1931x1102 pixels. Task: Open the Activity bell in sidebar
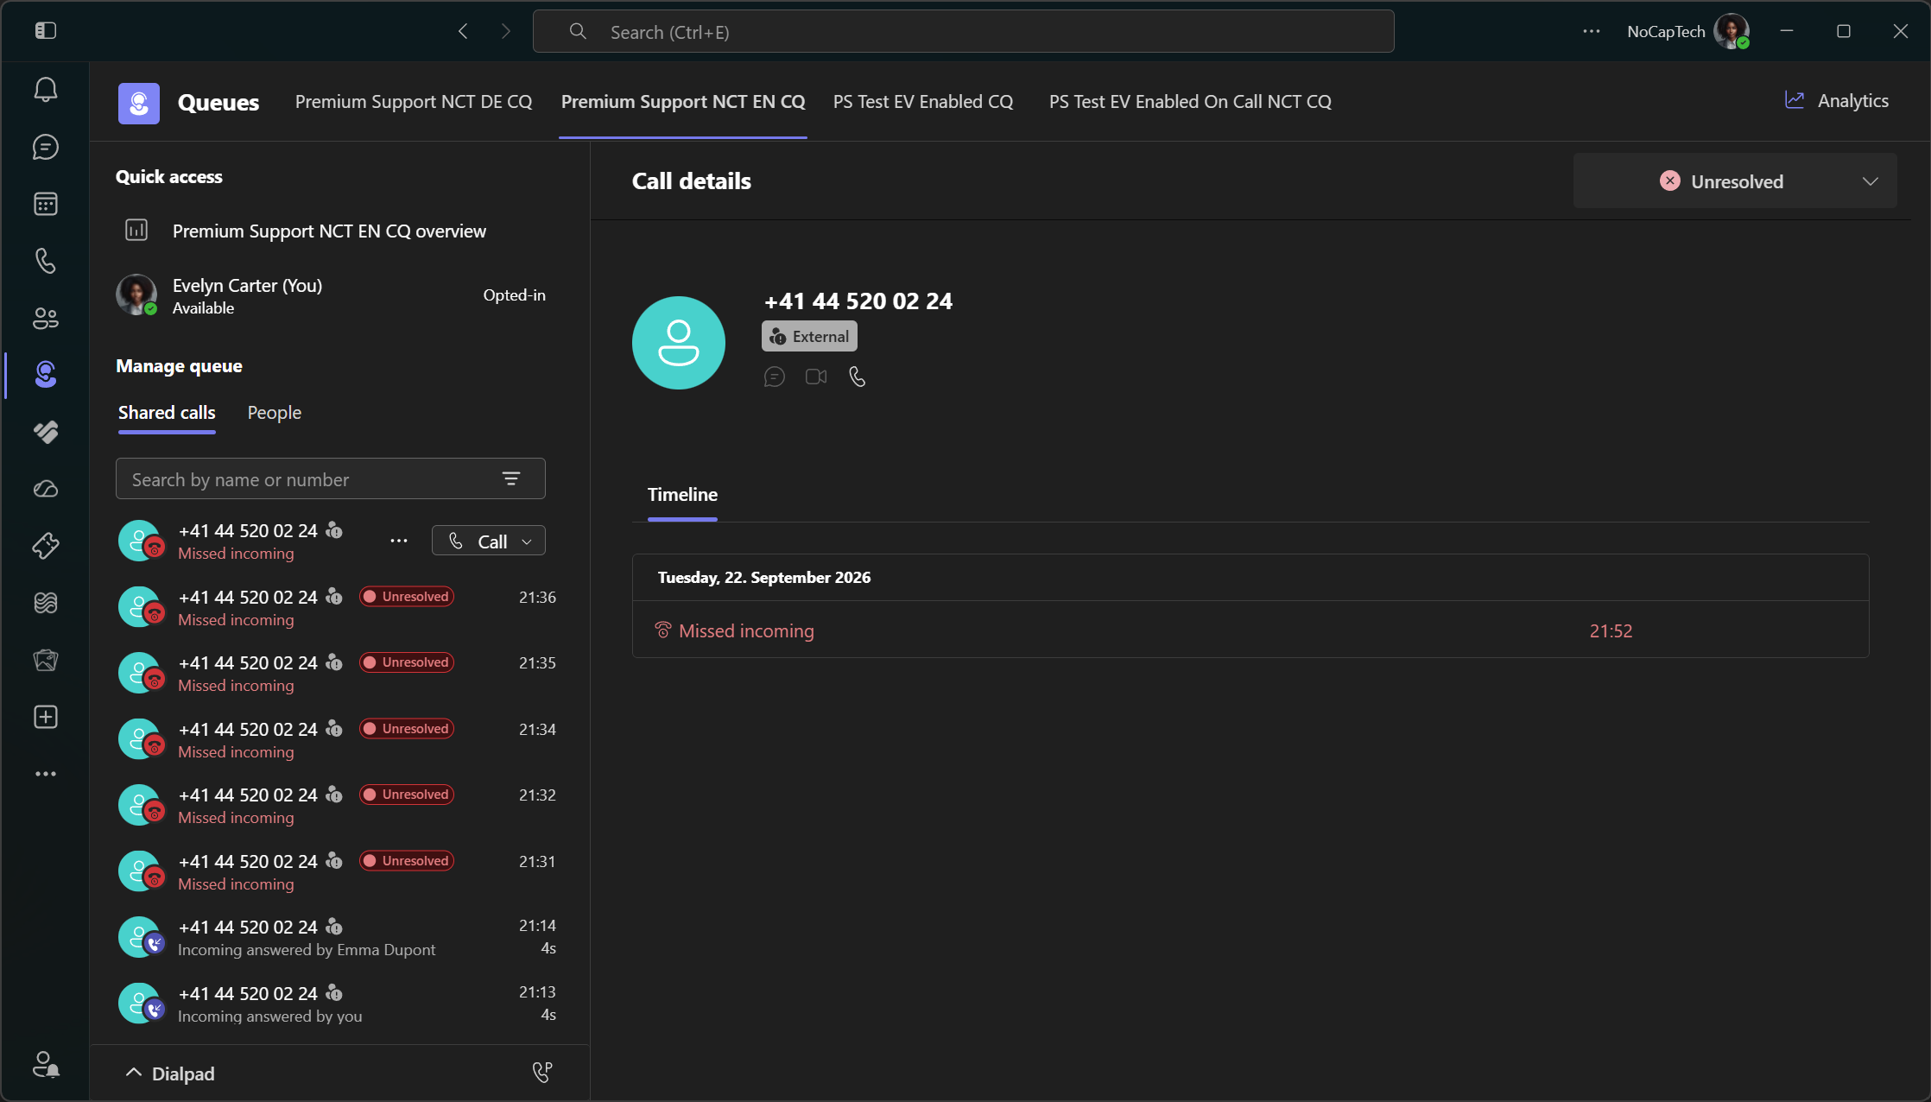click(46, 90)
